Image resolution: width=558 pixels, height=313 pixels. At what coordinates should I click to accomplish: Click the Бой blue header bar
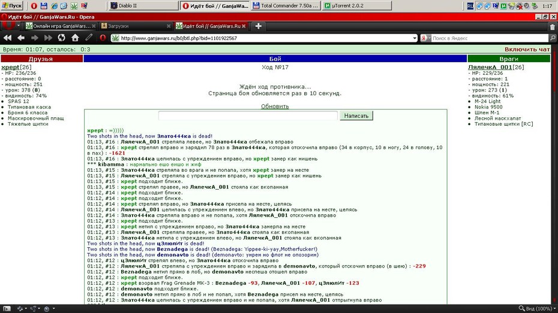pos(275,59)
